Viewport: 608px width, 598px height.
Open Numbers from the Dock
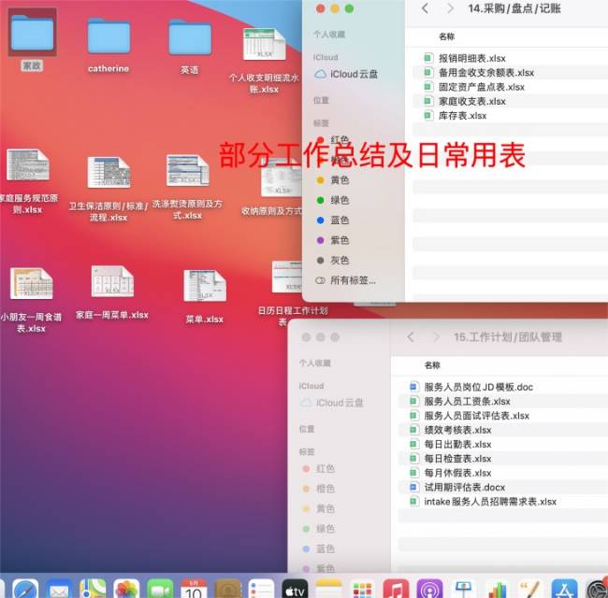tap(497, 589)
